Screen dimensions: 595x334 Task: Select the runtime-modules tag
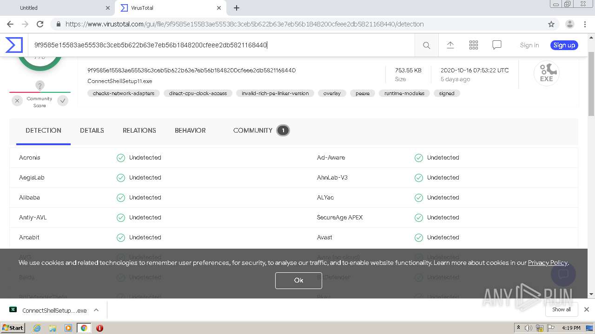tap(404, 93)
